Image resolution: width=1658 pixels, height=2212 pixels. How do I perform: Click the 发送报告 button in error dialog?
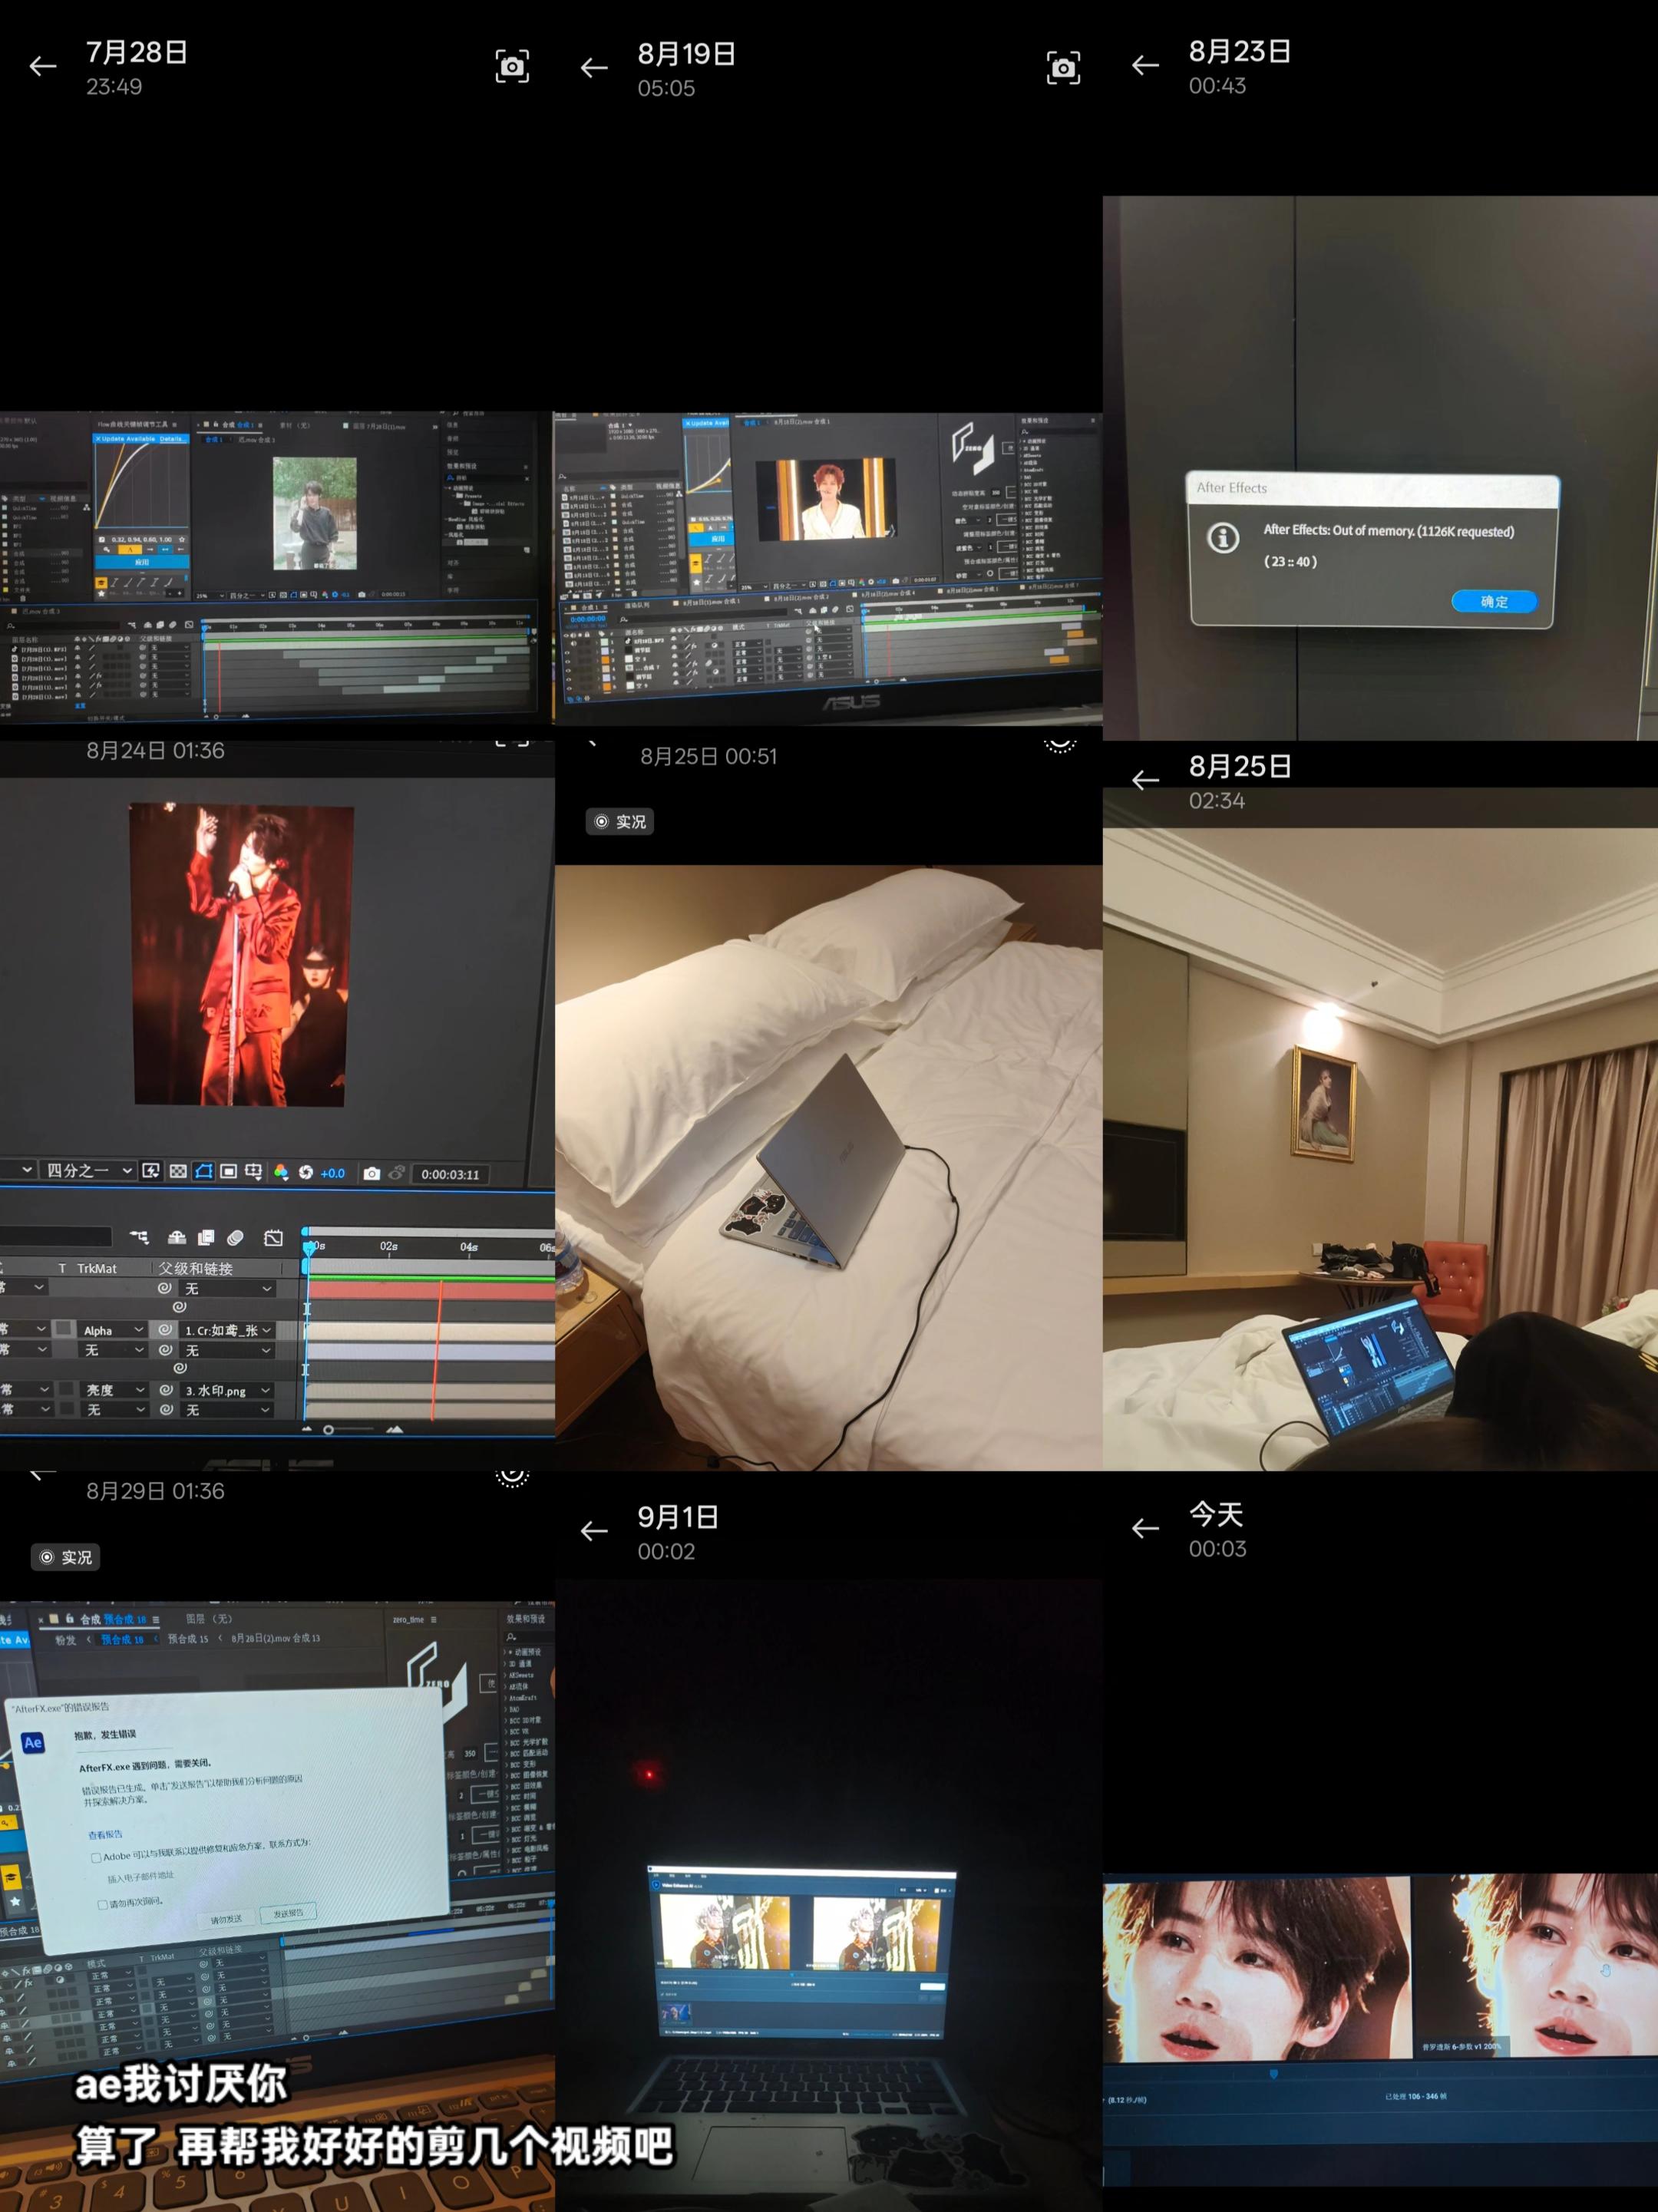[288, 1912]
